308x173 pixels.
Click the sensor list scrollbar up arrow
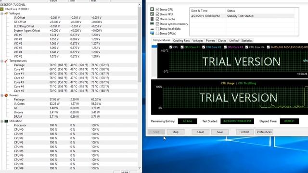pos(140,5)
